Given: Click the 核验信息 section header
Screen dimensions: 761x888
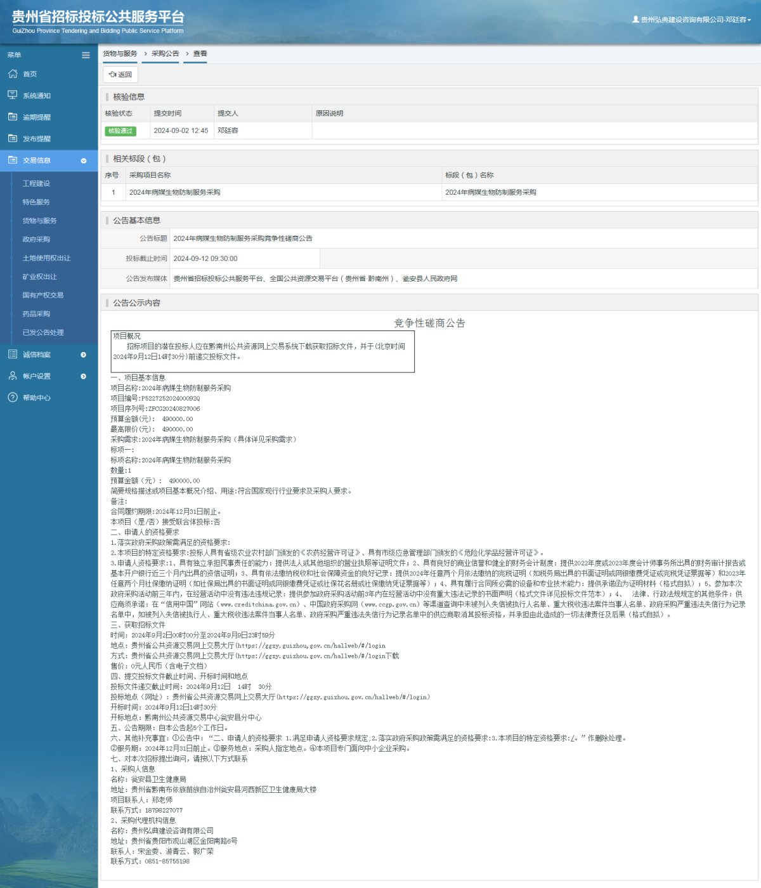Looking at the screenshot, I should coord(129,97).
